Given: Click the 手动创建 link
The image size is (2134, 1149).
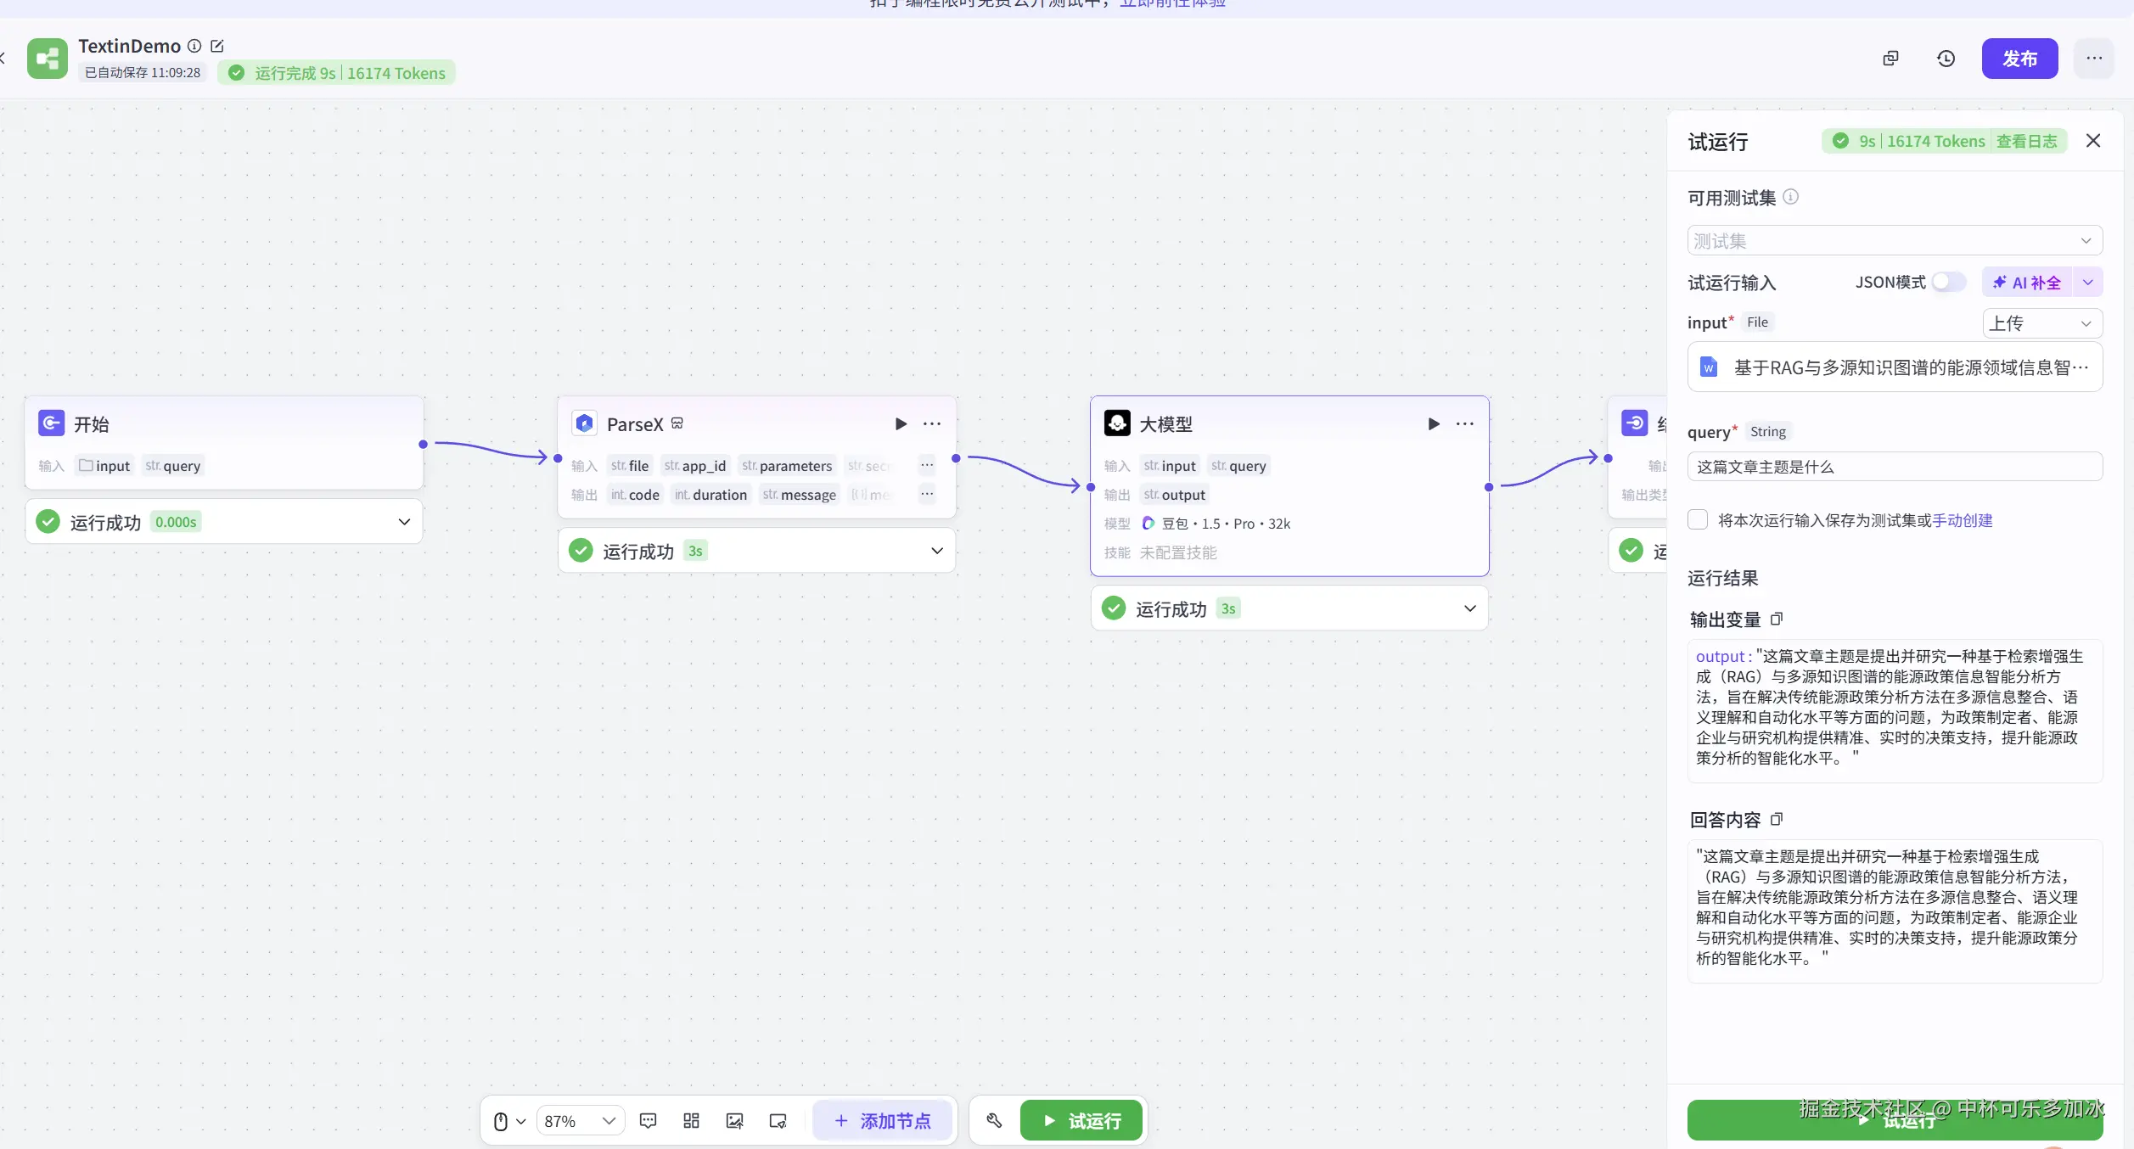Looking at the screenshot, I should (1962, 520).
